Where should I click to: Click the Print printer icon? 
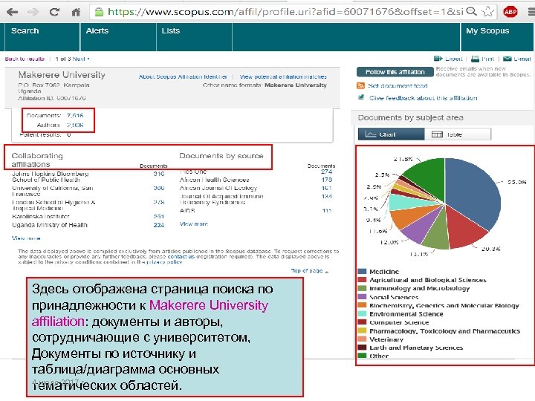[x=475, y=59]
